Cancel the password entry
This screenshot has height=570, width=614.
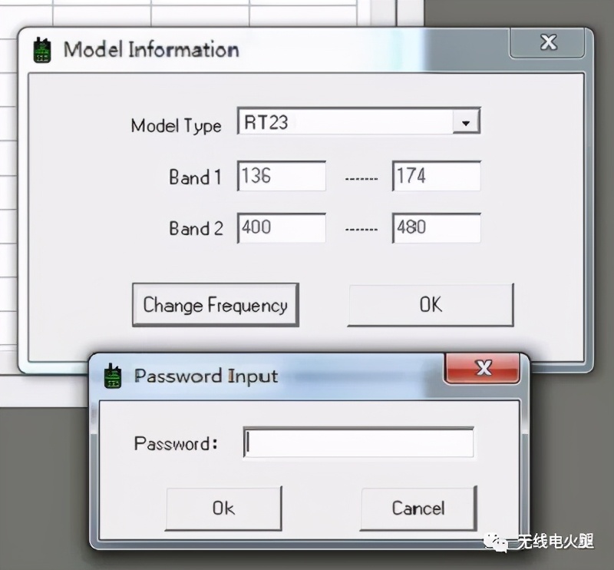coord(418,508)
